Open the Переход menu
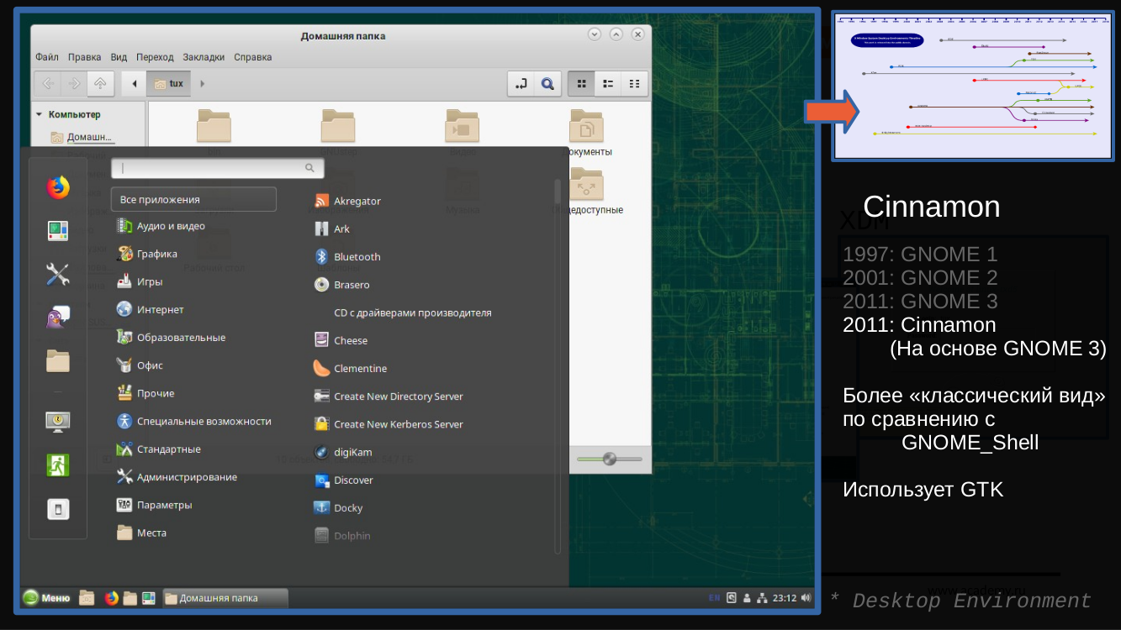This screenshot has width=1121, height=630. coord(155,57)
